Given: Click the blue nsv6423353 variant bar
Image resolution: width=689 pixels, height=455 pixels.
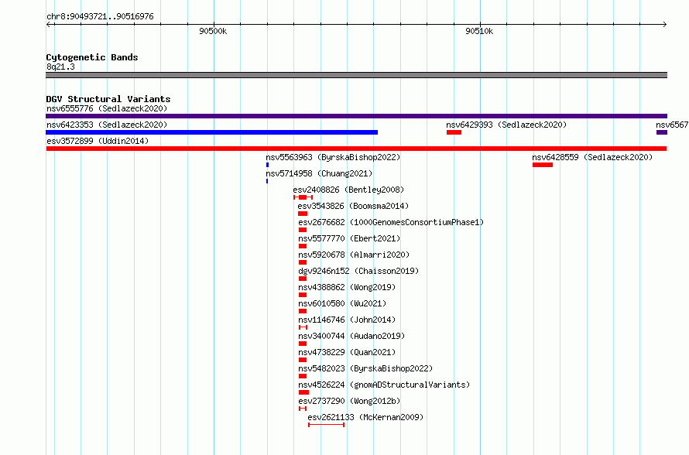Looking at the screenshot, I should (212, 132).
